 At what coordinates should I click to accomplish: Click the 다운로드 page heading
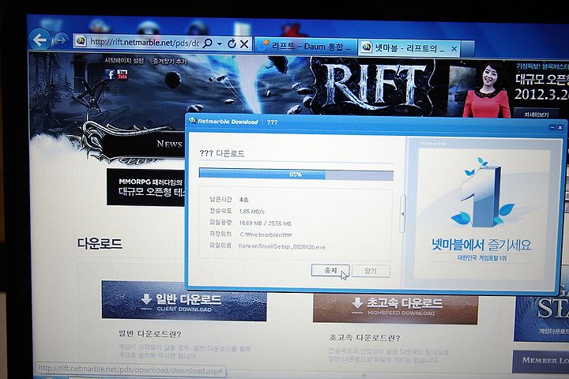tap(100, 243)
